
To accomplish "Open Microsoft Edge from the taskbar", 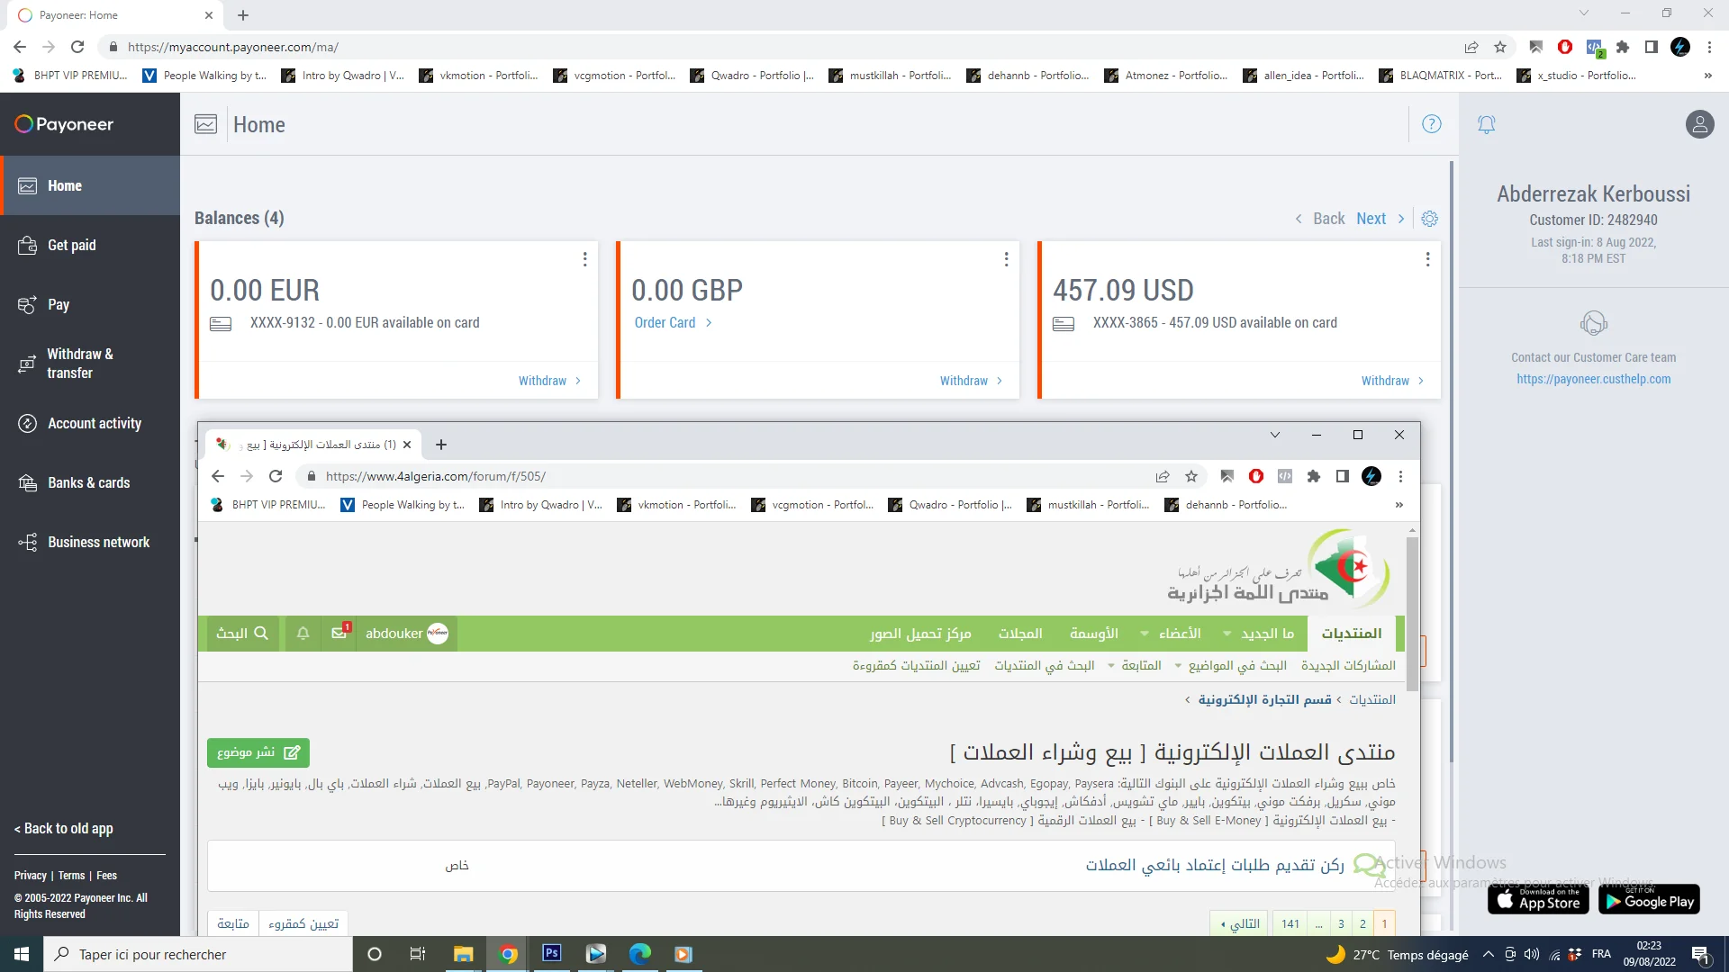I will tap(639, 954).
